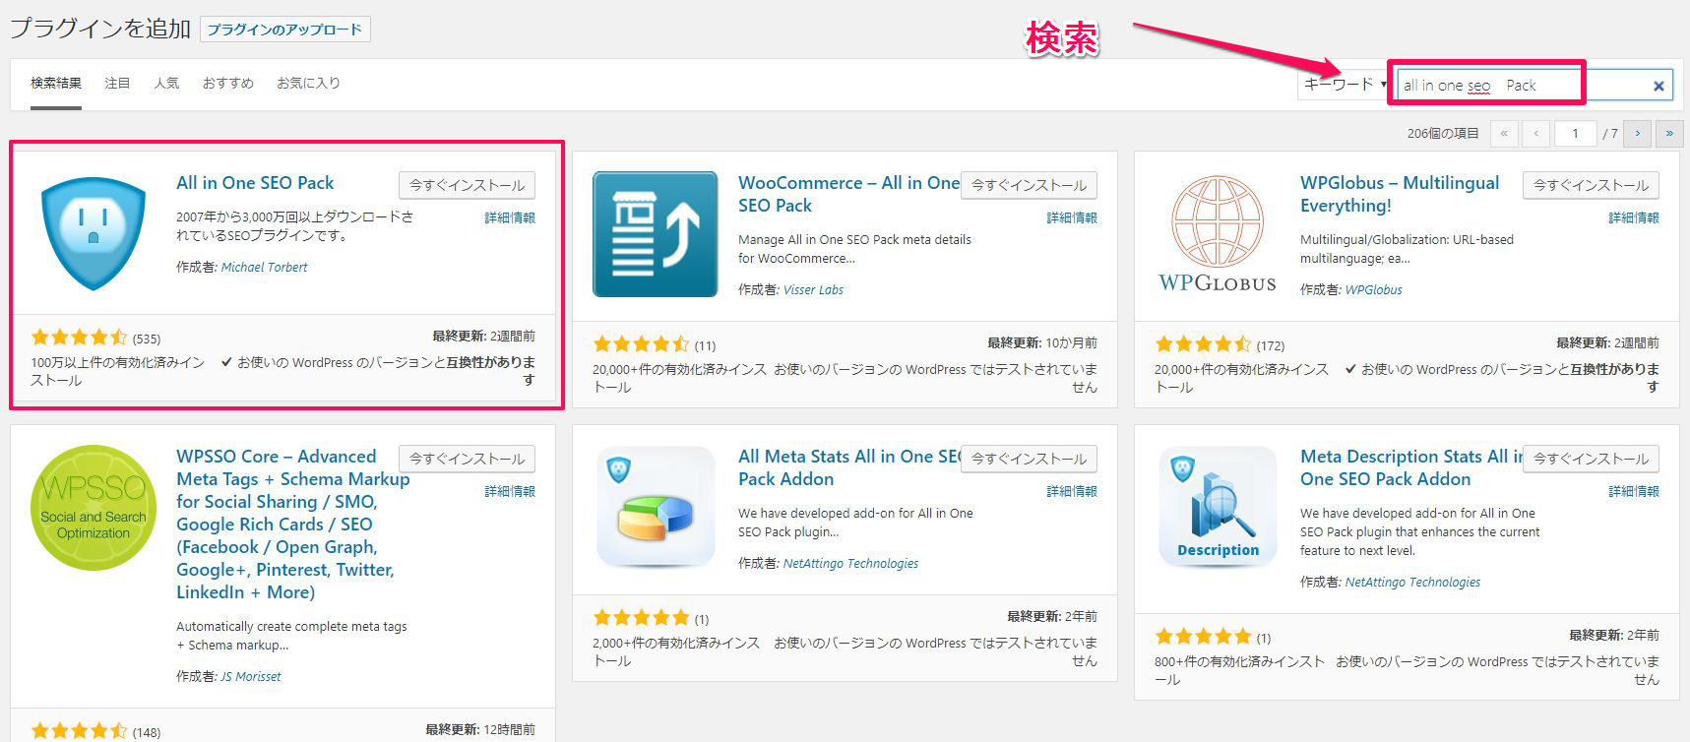
Task: Go to the last page of results
Action: click(x=1668, y=133)
